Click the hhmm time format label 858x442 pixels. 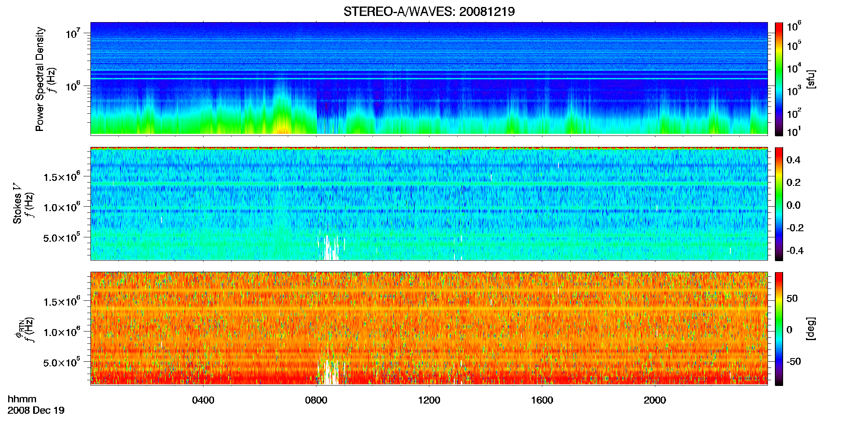[x=22, y=399]
